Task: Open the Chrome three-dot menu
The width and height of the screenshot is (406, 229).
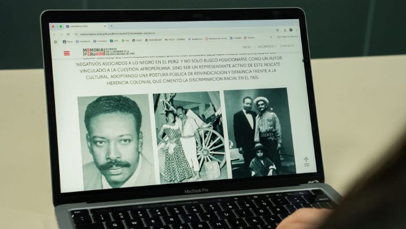Action: pos(296,30)
